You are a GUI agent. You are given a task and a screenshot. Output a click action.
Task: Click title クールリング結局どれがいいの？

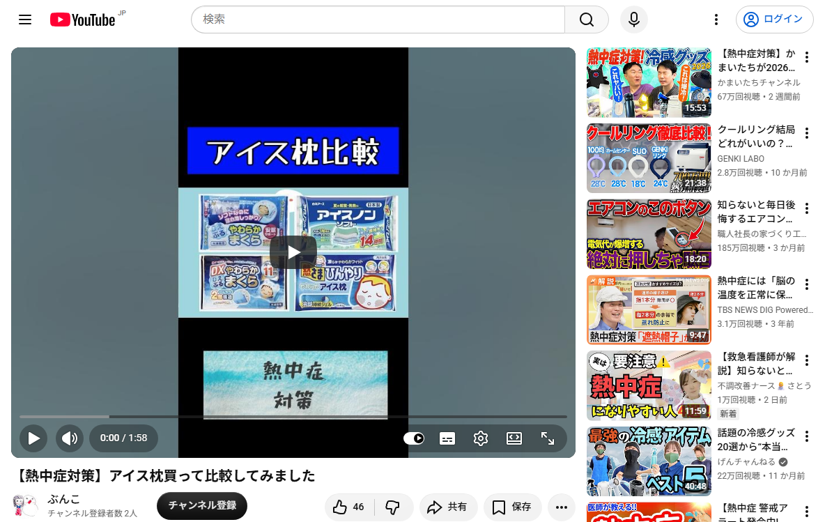tap(757, 137)
